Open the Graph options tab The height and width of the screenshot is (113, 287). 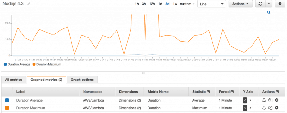coord(82,80)
